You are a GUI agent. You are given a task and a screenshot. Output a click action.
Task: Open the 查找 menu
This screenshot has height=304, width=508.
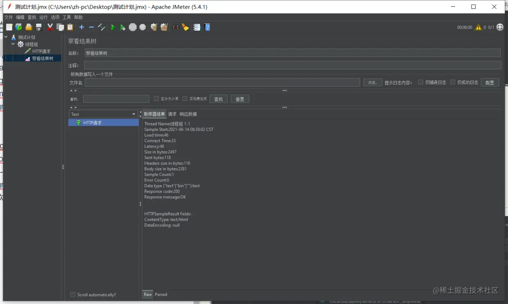[32, 17]
